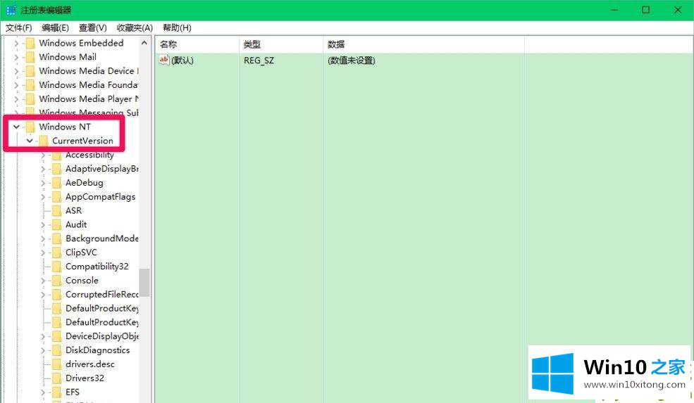Click the CurrentVersion folder icon
This screenshot has height=403, width=694.
(44, 141)
